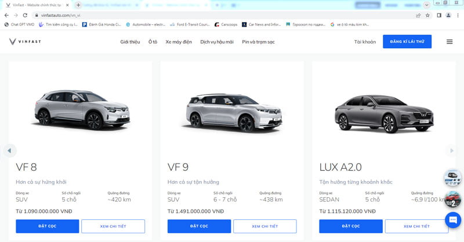This screenshot has width=464, height=242.
Task: Click the Tài khoản link
Action: pos(365,42)
